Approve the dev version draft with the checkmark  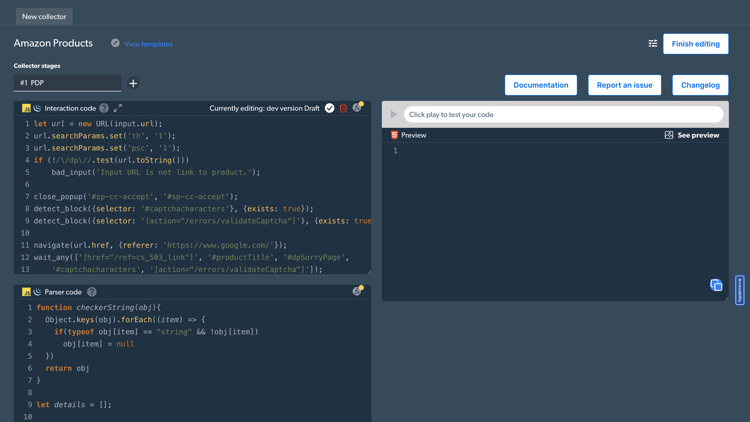(329, 108)
